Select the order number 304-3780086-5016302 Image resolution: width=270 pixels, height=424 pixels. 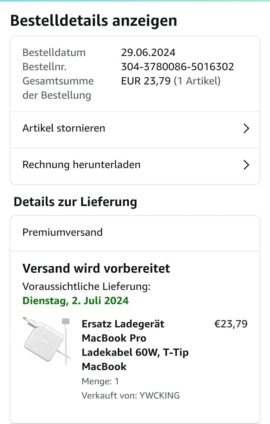pyautogui.click(x=177, y=67)
